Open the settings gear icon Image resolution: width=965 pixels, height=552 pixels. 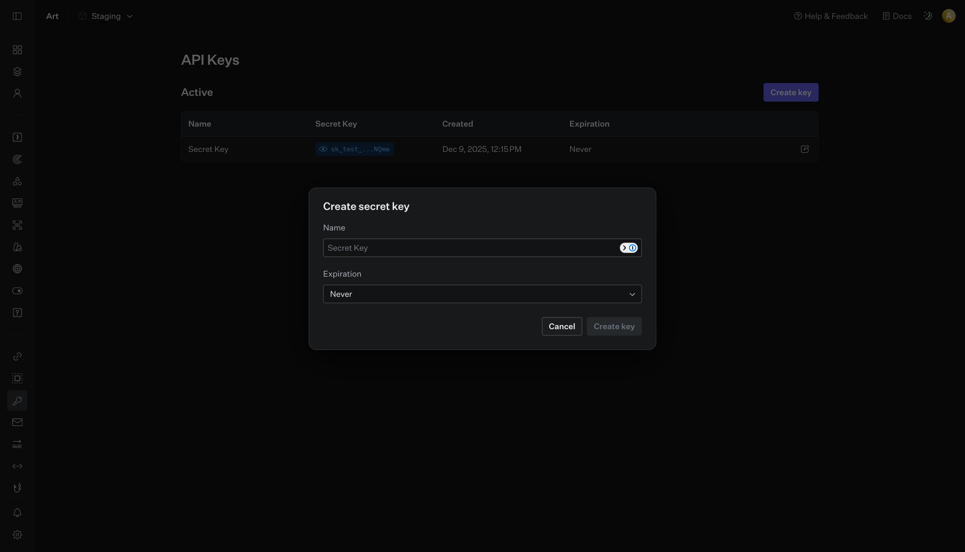(17, 535)
